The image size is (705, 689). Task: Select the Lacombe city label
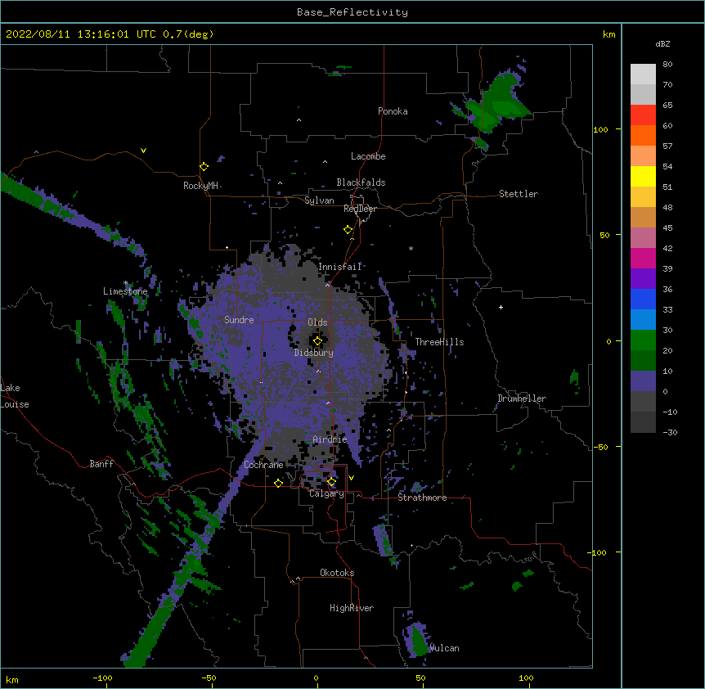point(368,156)
